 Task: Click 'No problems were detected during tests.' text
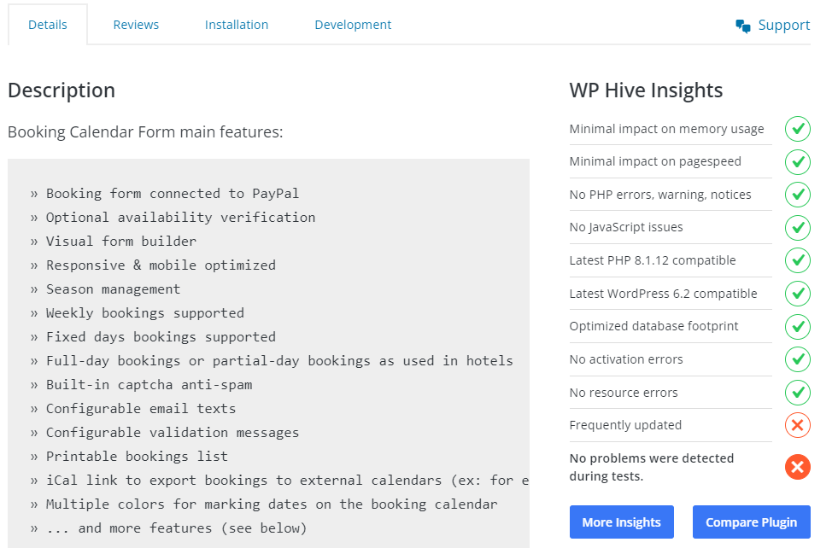click(x=652, y=467)
